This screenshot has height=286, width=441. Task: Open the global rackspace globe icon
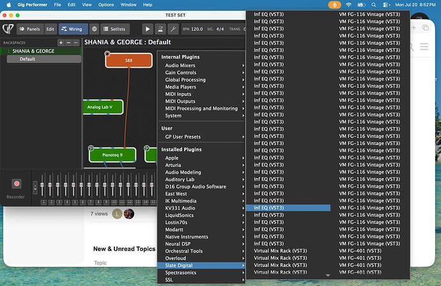pos(94,29)
